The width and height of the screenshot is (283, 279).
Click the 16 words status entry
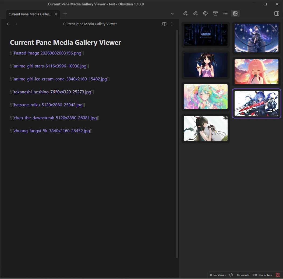click(243, 275)
